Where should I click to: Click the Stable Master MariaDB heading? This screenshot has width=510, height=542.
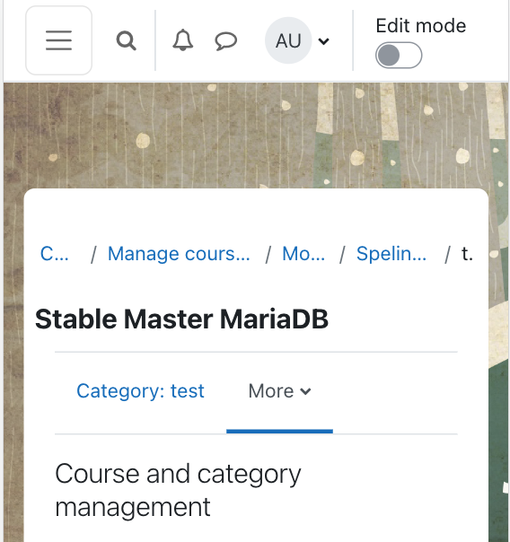tap(181, 319)
